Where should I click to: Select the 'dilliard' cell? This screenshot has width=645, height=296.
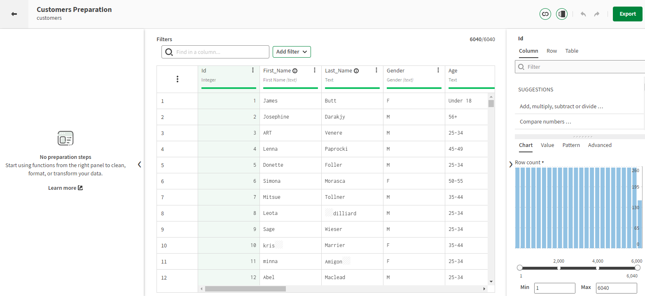352,213
